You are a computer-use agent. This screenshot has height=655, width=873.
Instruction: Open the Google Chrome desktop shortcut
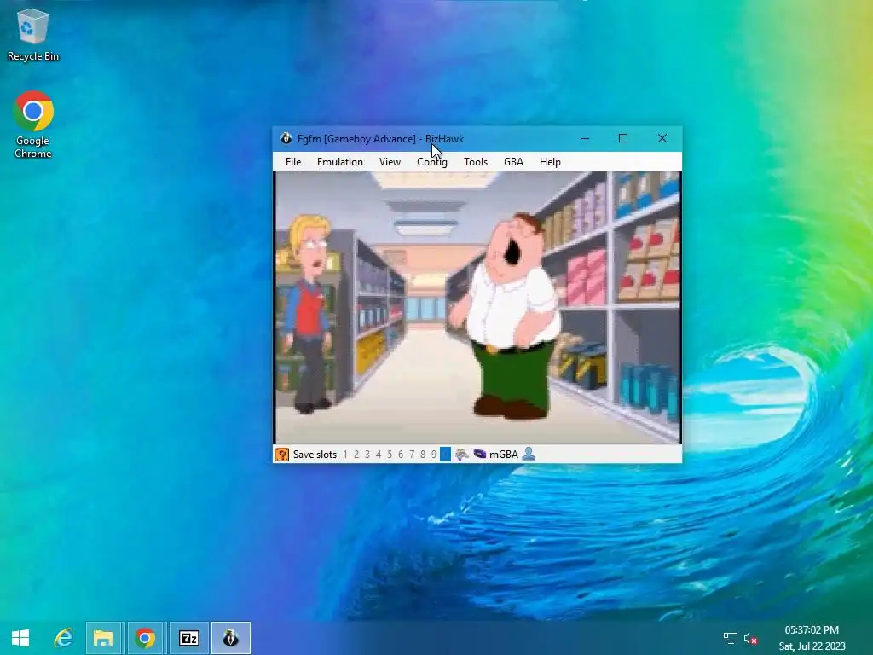click(33, 125)
